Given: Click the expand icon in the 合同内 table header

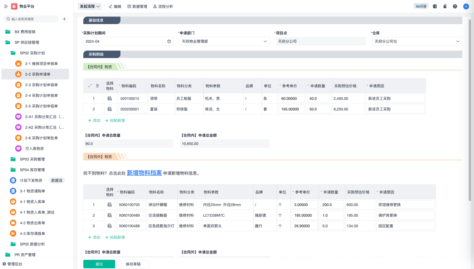Looking at the screenshot, I should click(90, 86).
